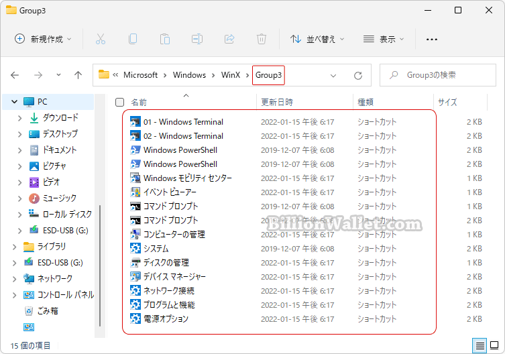Click the Share icon in toolbar

[229, 40]
